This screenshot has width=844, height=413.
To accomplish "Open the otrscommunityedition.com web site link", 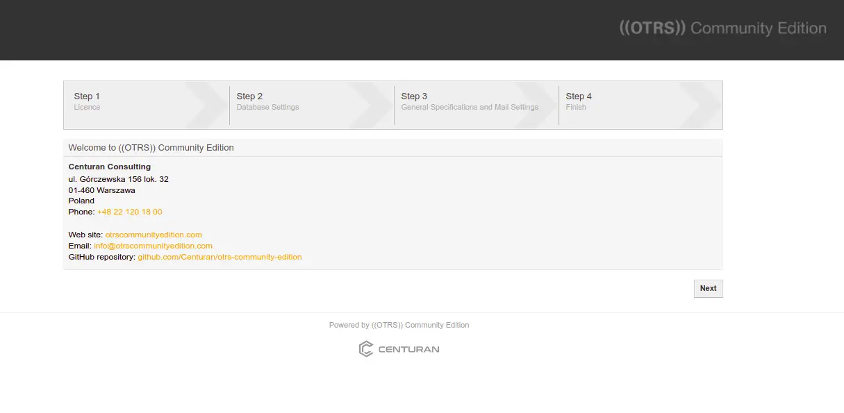I will coord(154,235).
